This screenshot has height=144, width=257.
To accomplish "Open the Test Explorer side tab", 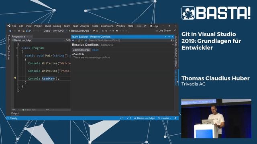I will pyautogui.click(x=8, y=53).
